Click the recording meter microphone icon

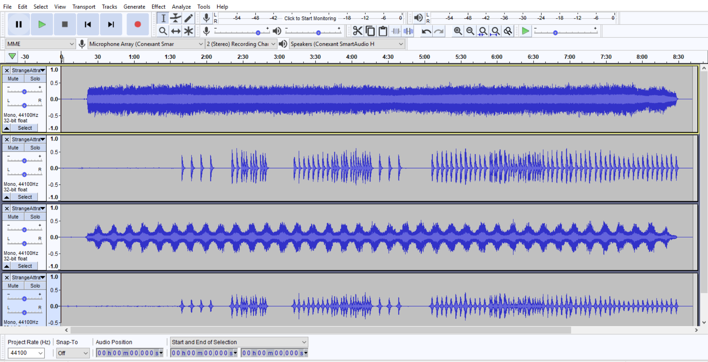coord(206,18)
